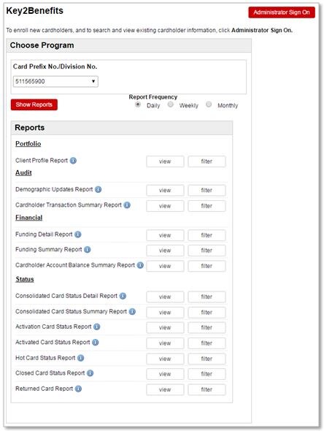The width and height of the screenshot is (324, 431).
Task: Click the Hot Card Status Report label
Action: coord(45,358)
